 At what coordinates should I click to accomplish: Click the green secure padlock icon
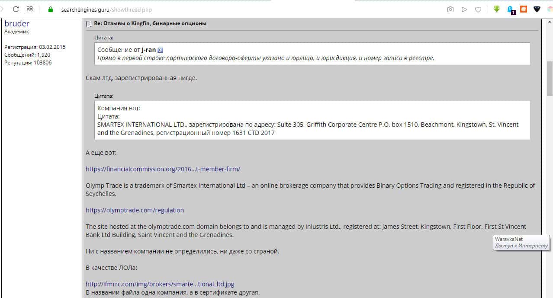pyautogui.click(x=51, y=9)
